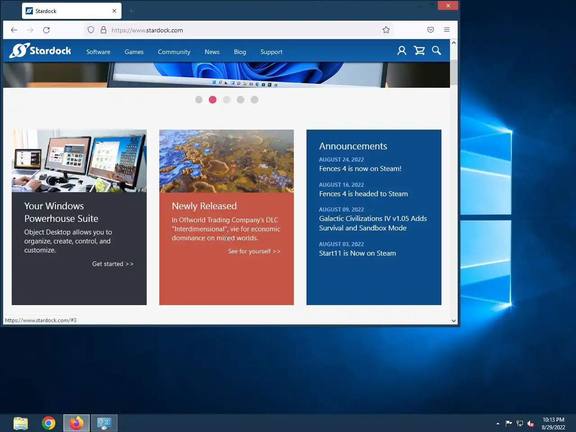The image size is (576, 432).
Task: Click the padlock site security icon
Action: pyautogui.click(x=103, y=30)
